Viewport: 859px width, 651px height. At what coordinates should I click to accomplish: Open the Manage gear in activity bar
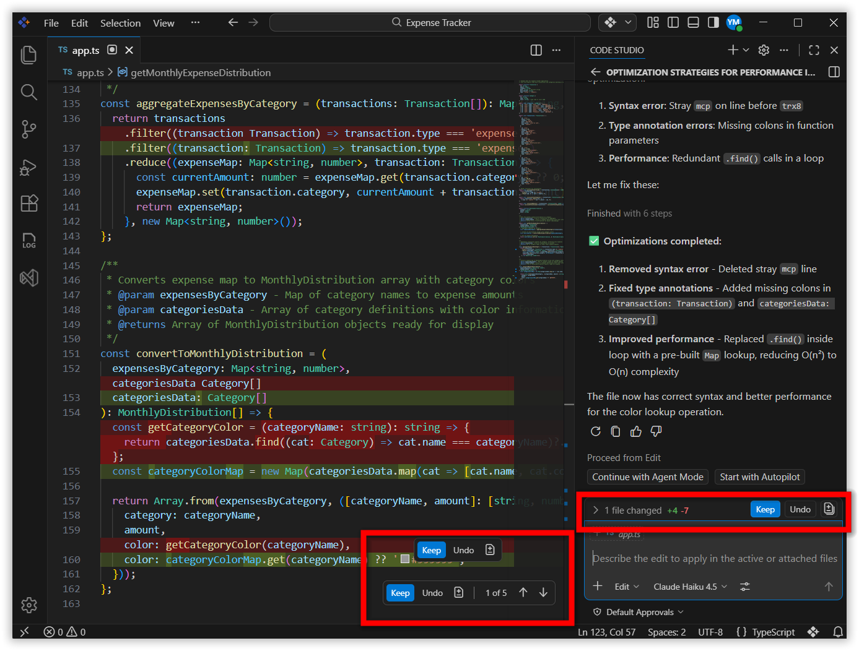coord(28,605)
